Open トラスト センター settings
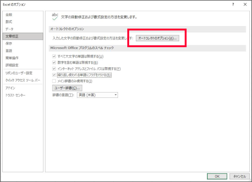 click(16, 95)
